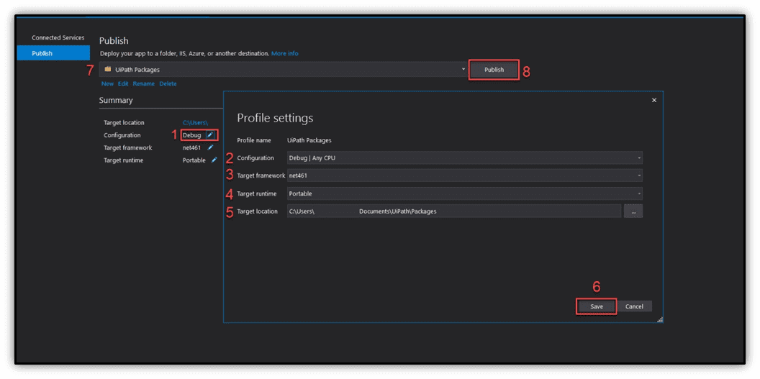Screen dimensions: 760x379
Task: Select the Publish tab in sidebar
Action: (53, 53)
